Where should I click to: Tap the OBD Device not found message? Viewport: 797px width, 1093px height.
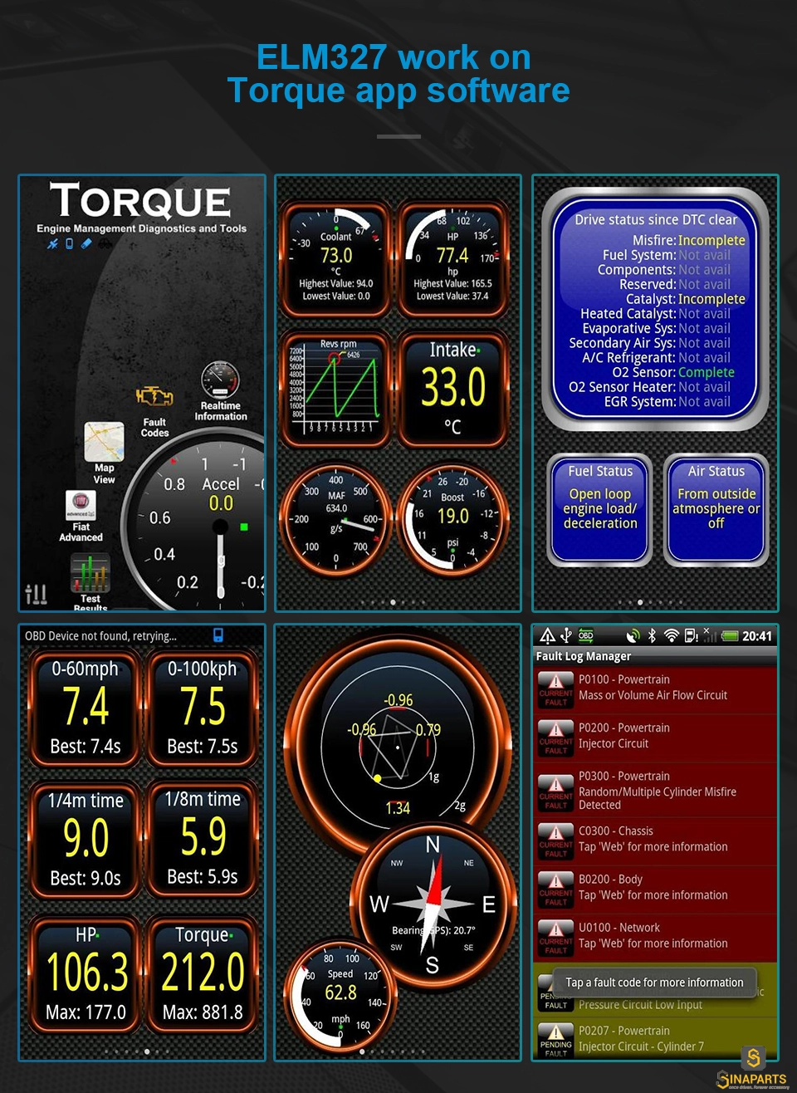100,636
